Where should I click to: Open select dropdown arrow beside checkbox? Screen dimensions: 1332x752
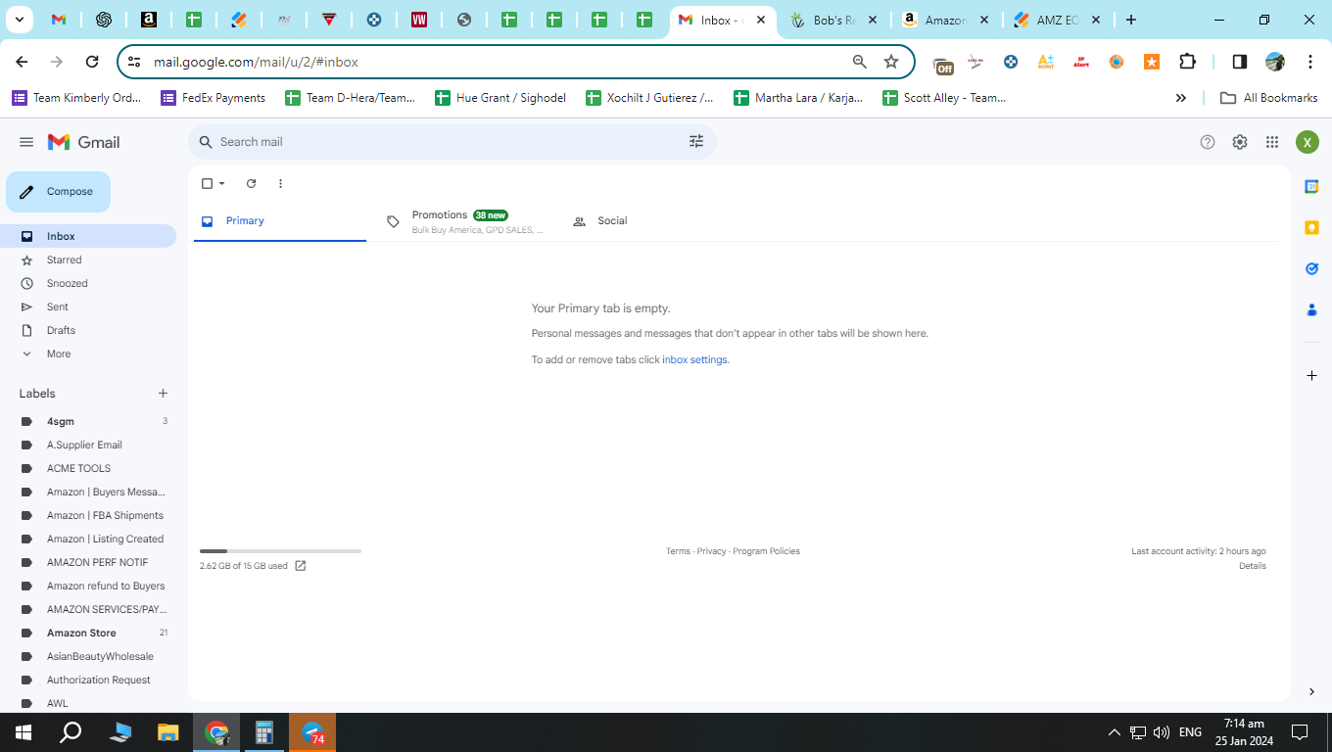(222, 183)
